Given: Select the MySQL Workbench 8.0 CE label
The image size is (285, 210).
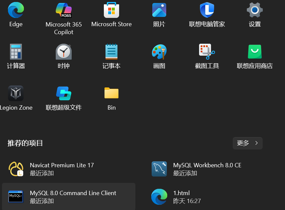Looking at the screenshot, I should click(x=207, y=165).
